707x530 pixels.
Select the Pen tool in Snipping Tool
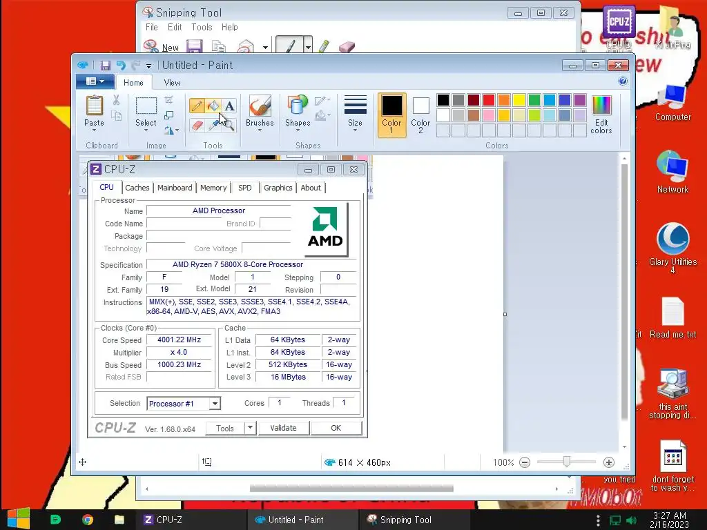tap(290, 46)
